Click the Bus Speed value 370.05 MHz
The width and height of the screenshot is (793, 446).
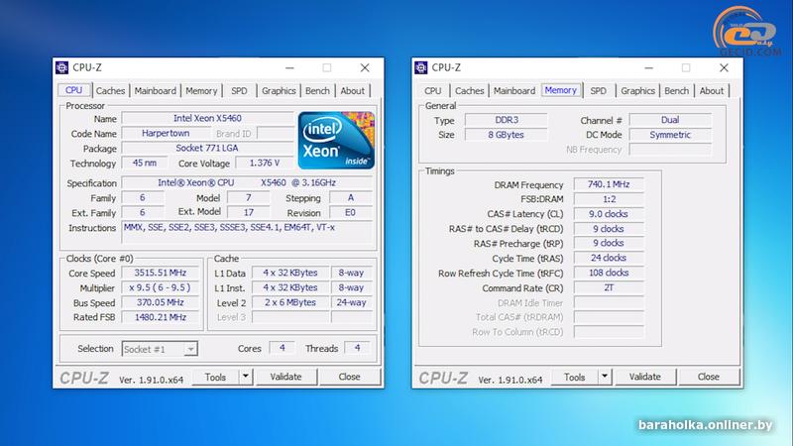point(161,302)
